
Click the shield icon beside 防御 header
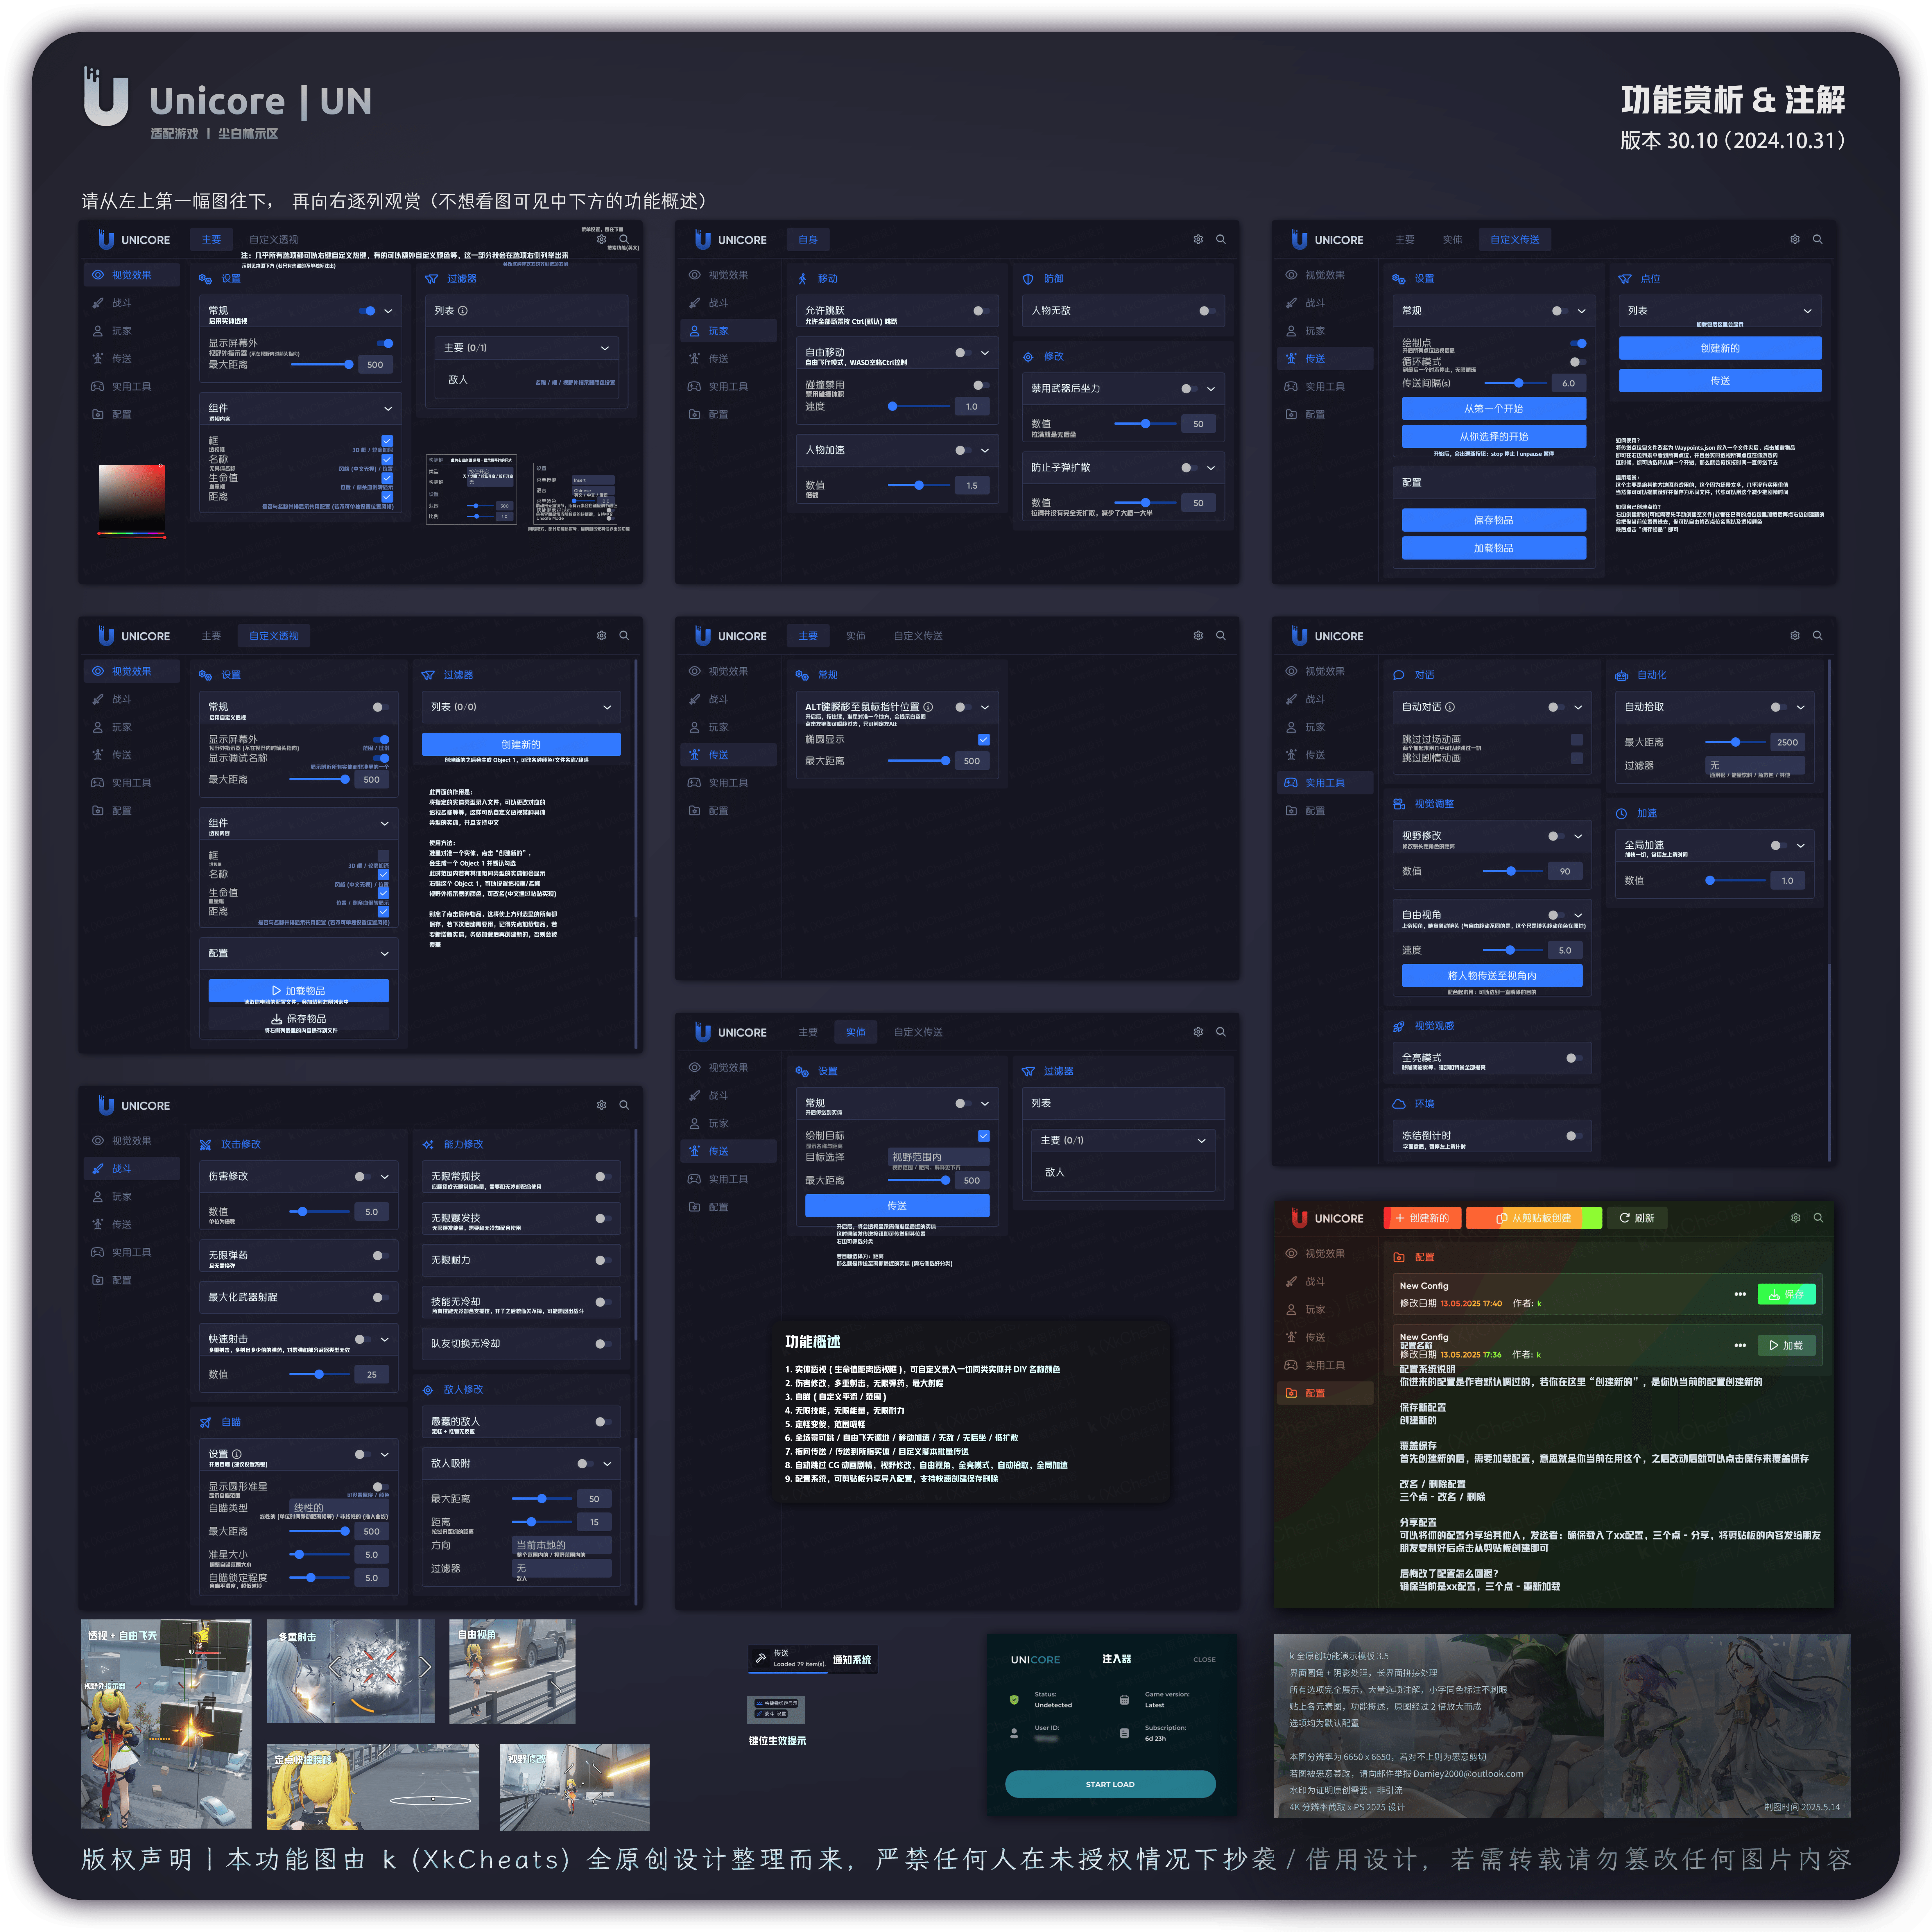[x=1028, y=279]
